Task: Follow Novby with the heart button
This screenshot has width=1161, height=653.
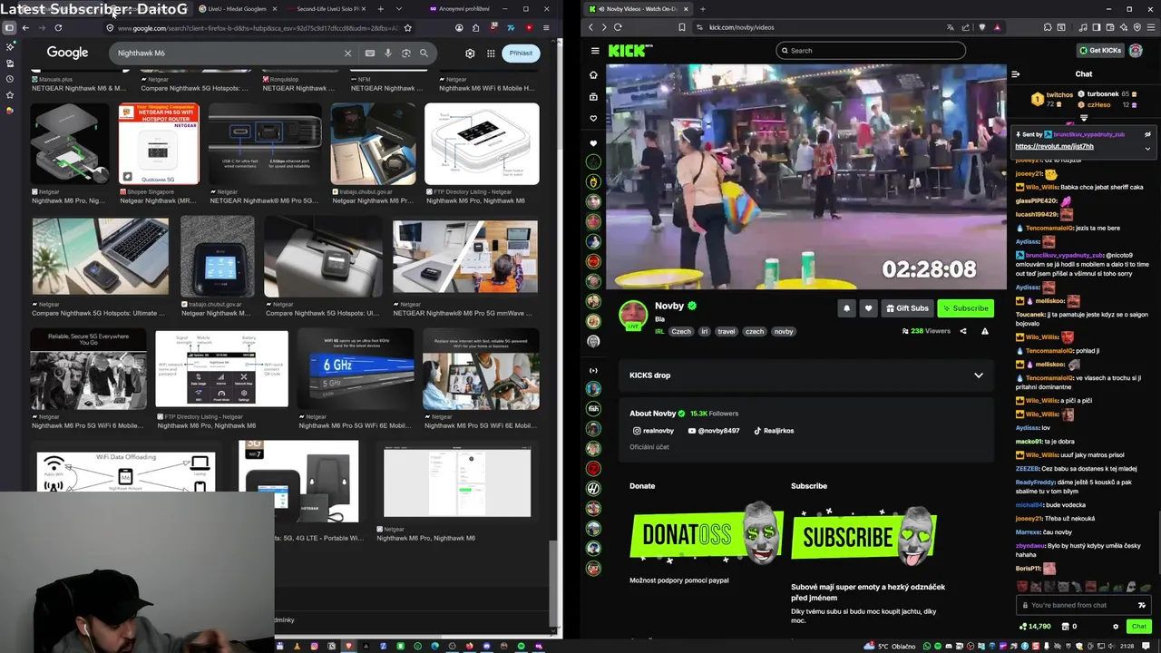Action: 868,308
